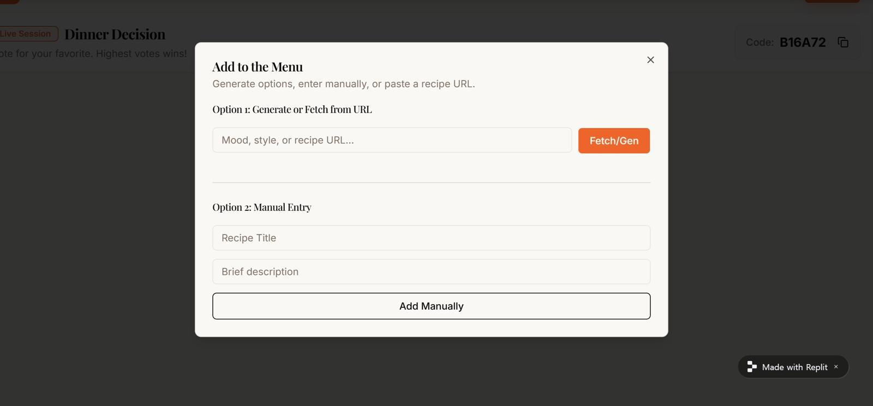Click the Live Session badge

pyautogui.click(x=26, y=34)
